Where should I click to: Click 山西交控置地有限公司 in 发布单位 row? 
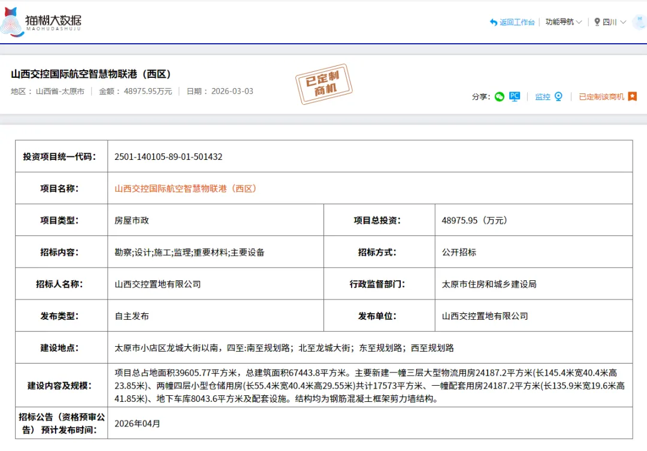click(485, 316)
